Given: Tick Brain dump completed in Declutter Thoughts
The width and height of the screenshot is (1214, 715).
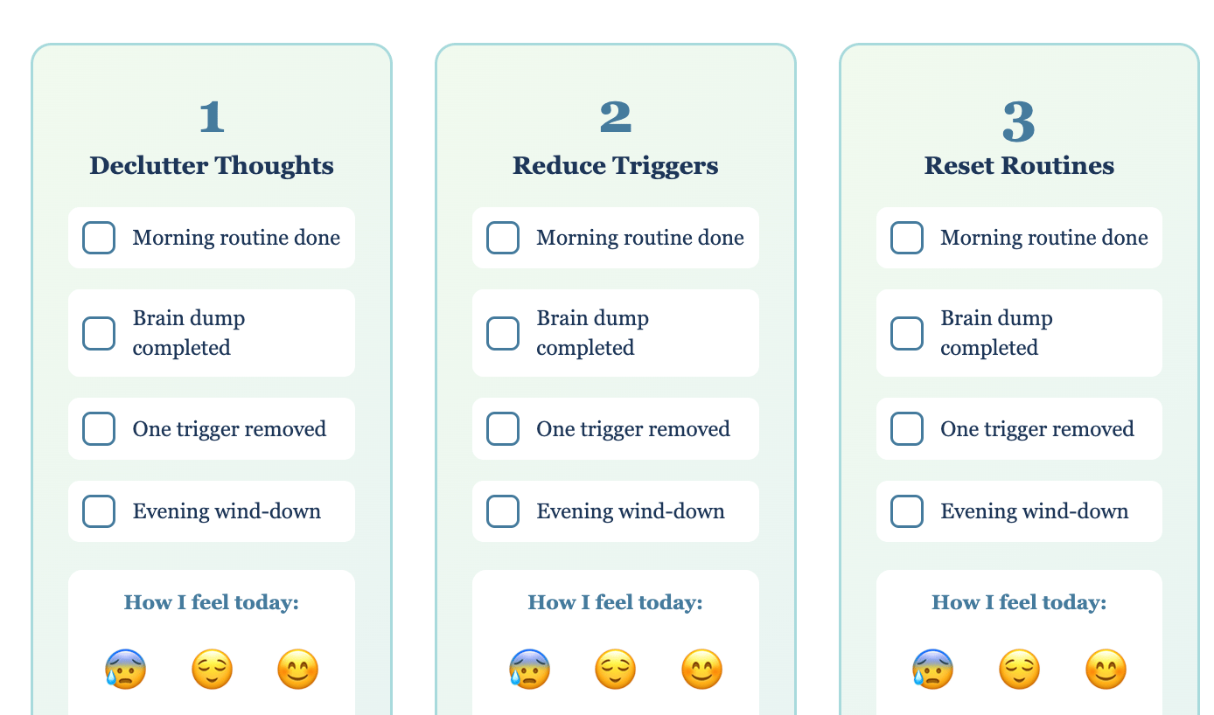Looking at the screenshot, I should (x=99, y=333).
